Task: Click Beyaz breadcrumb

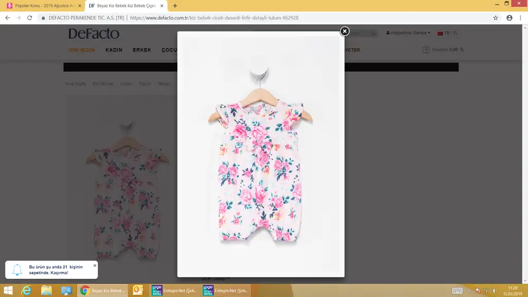Action: (164, 84)
